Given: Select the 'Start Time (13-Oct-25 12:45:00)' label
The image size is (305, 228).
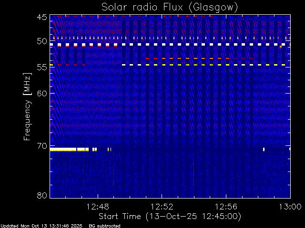Looking at the screenshot, I should pyautogui.click(x=170, y=217).
